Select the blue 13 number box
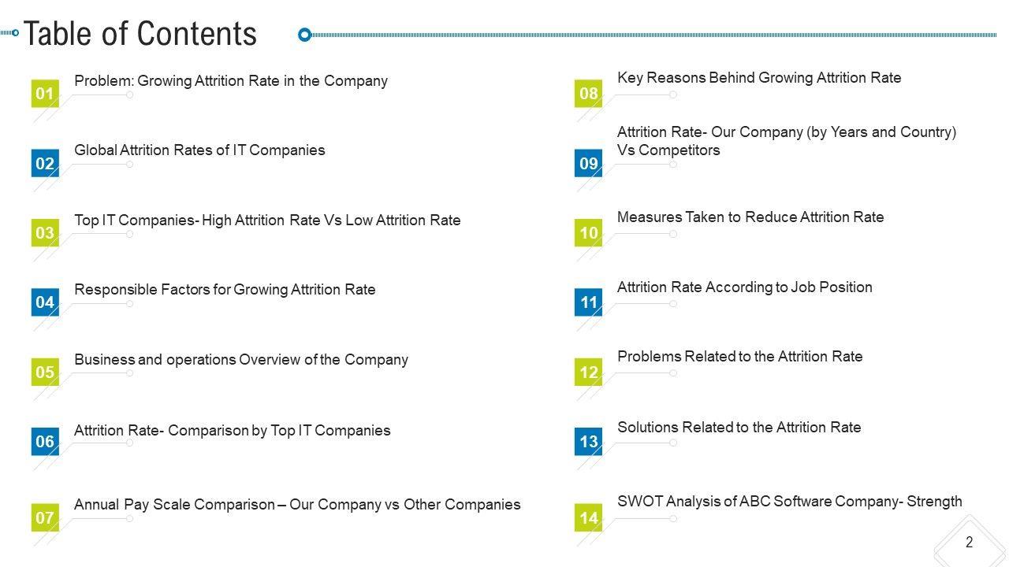 pos(588,442)
